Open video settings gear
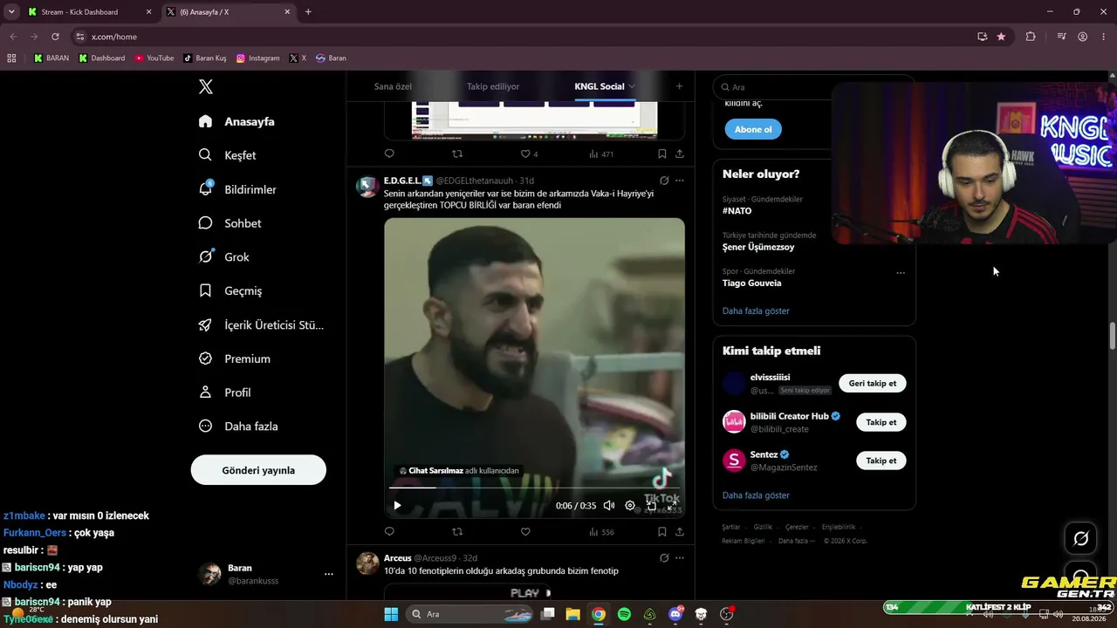Image resolution: width=1117 pixels, height=628 pixels. pos(630,505)
